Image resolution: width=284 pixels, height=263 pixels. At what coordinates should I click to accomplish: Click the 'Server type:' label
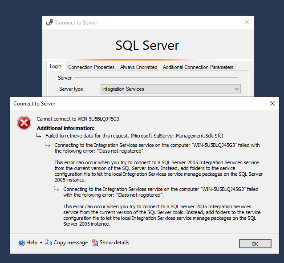(x=72, y=89)
